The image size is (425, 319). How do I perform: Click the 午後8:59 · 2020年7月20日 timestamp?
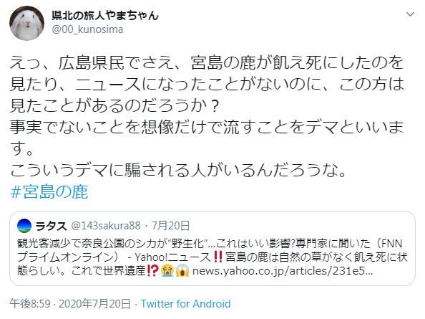click(70, 304)
